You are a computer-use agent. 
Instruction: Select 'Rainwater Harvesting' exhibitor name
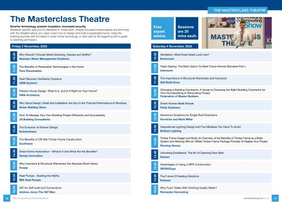(174, 192)
